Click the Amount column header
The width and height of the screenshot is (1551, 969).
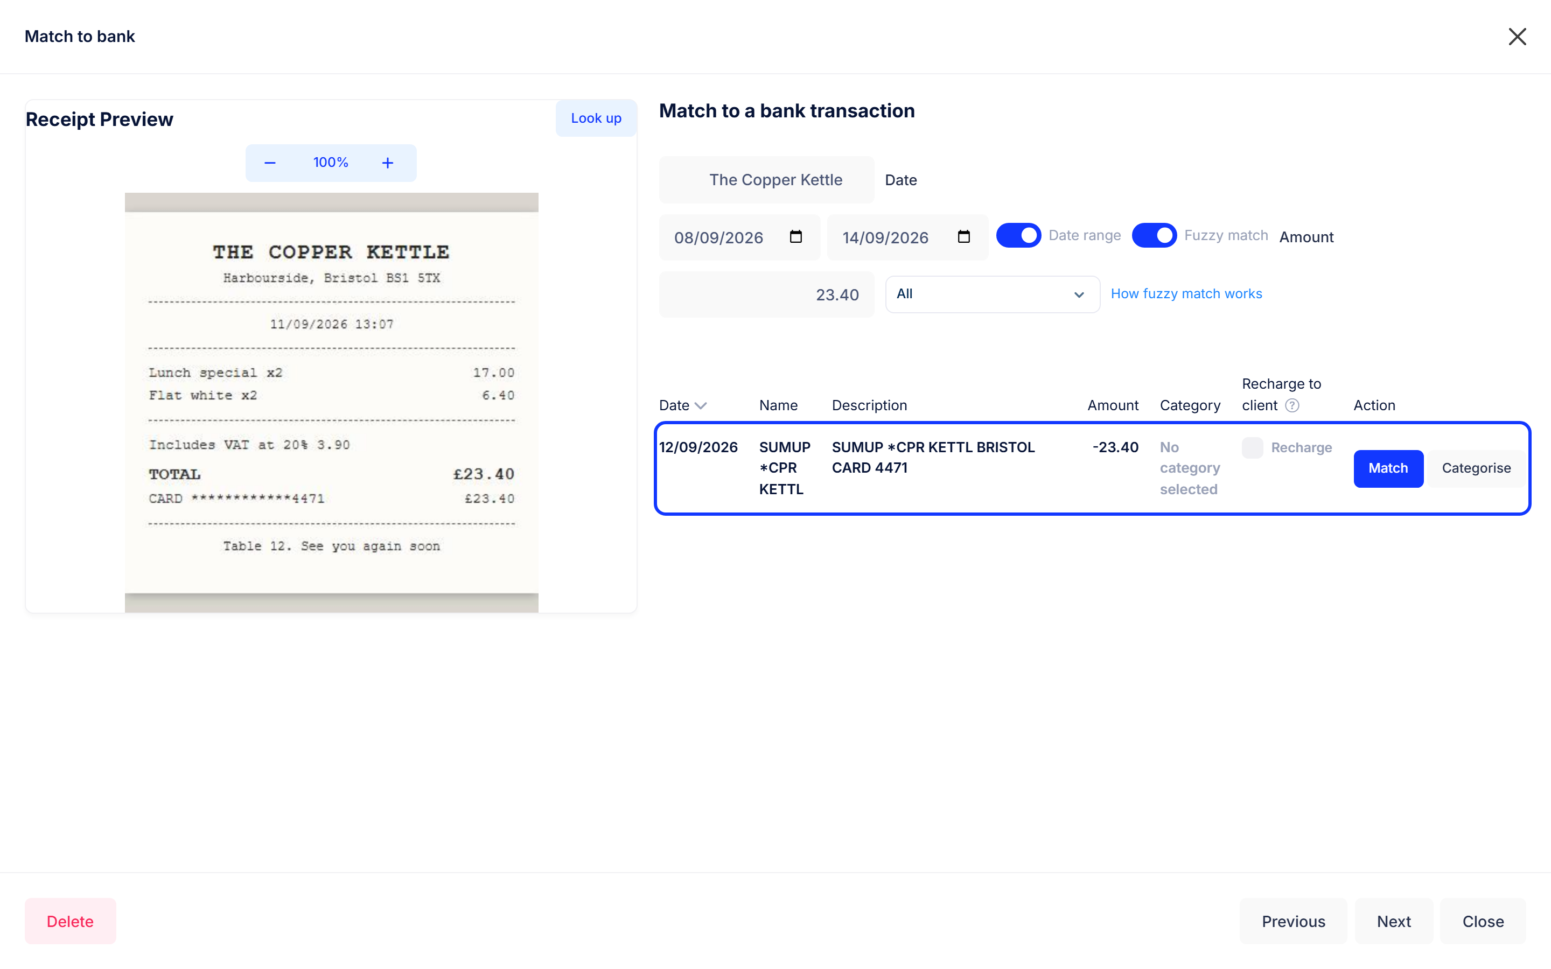pyautogui.click(x=1113, y=405)
